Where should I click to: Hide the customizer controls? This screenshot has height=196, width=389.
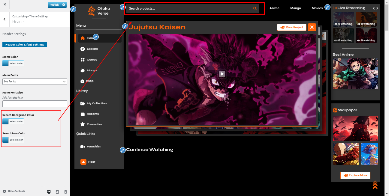[x=14, y=191]
